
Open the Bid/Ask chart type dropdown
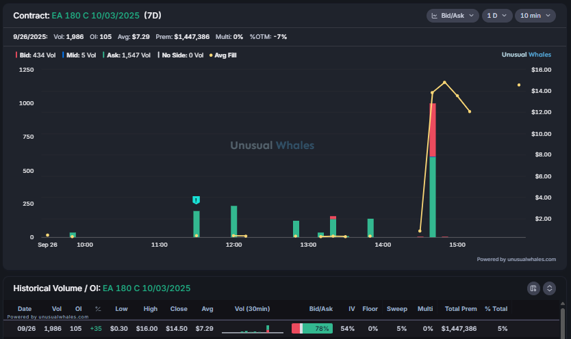click(453, 15)
